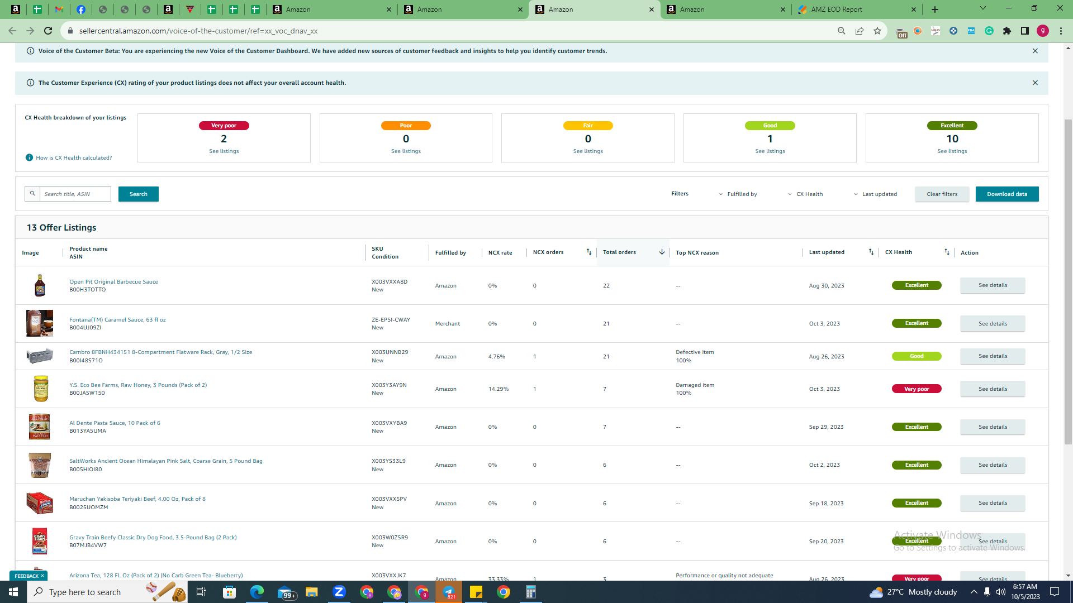Image resolution: width=1073 pixels, height=603 pixels.
Task: Open a new browser tab
Action: (x=935, y=9)
